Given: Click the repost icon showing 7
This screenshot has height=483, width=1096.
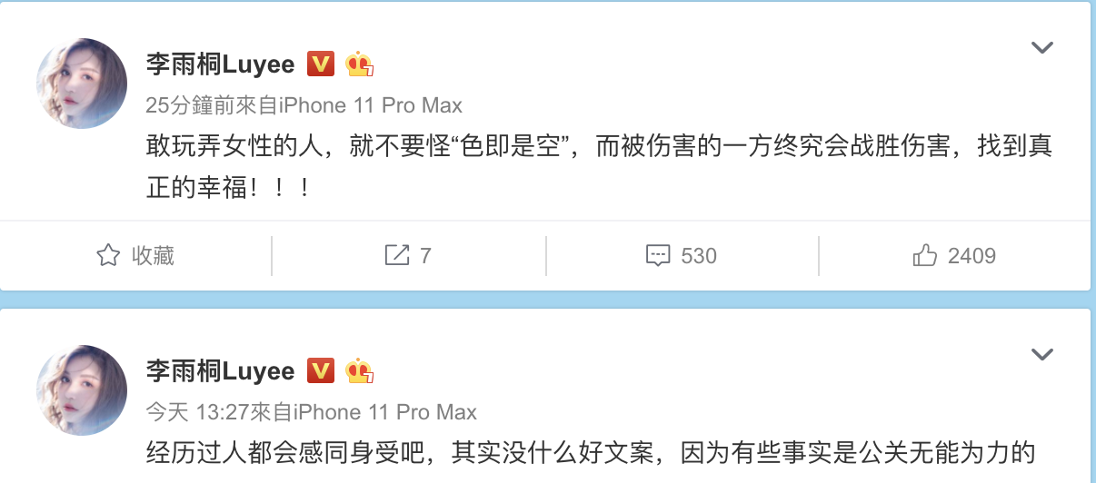Looking at the screenshot, I should [396, 255].
